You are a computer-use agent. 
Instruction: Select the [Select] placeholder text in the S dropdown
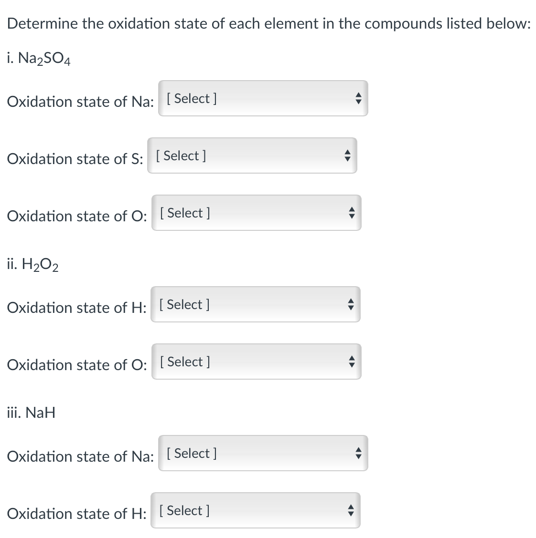180,155
